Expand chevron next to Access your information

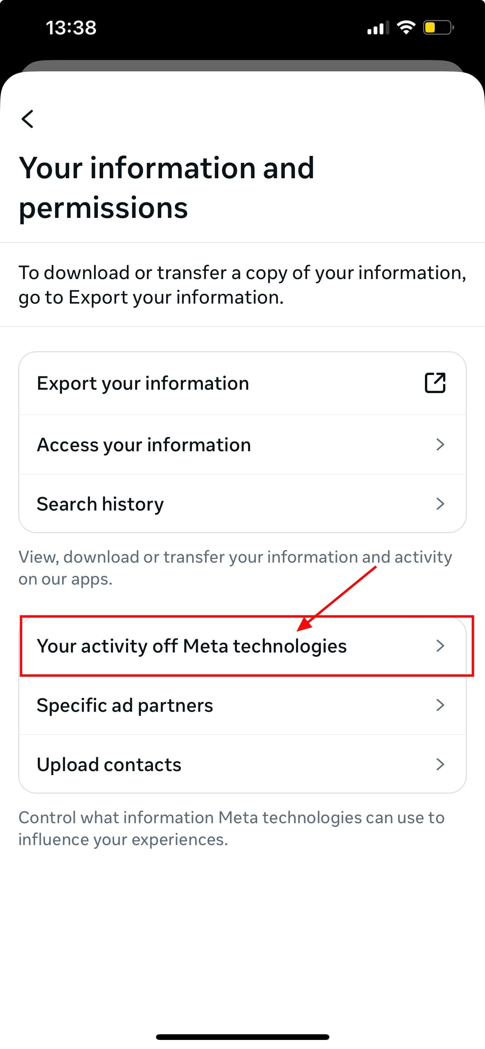pyautogui.click(x=440, y=444)
